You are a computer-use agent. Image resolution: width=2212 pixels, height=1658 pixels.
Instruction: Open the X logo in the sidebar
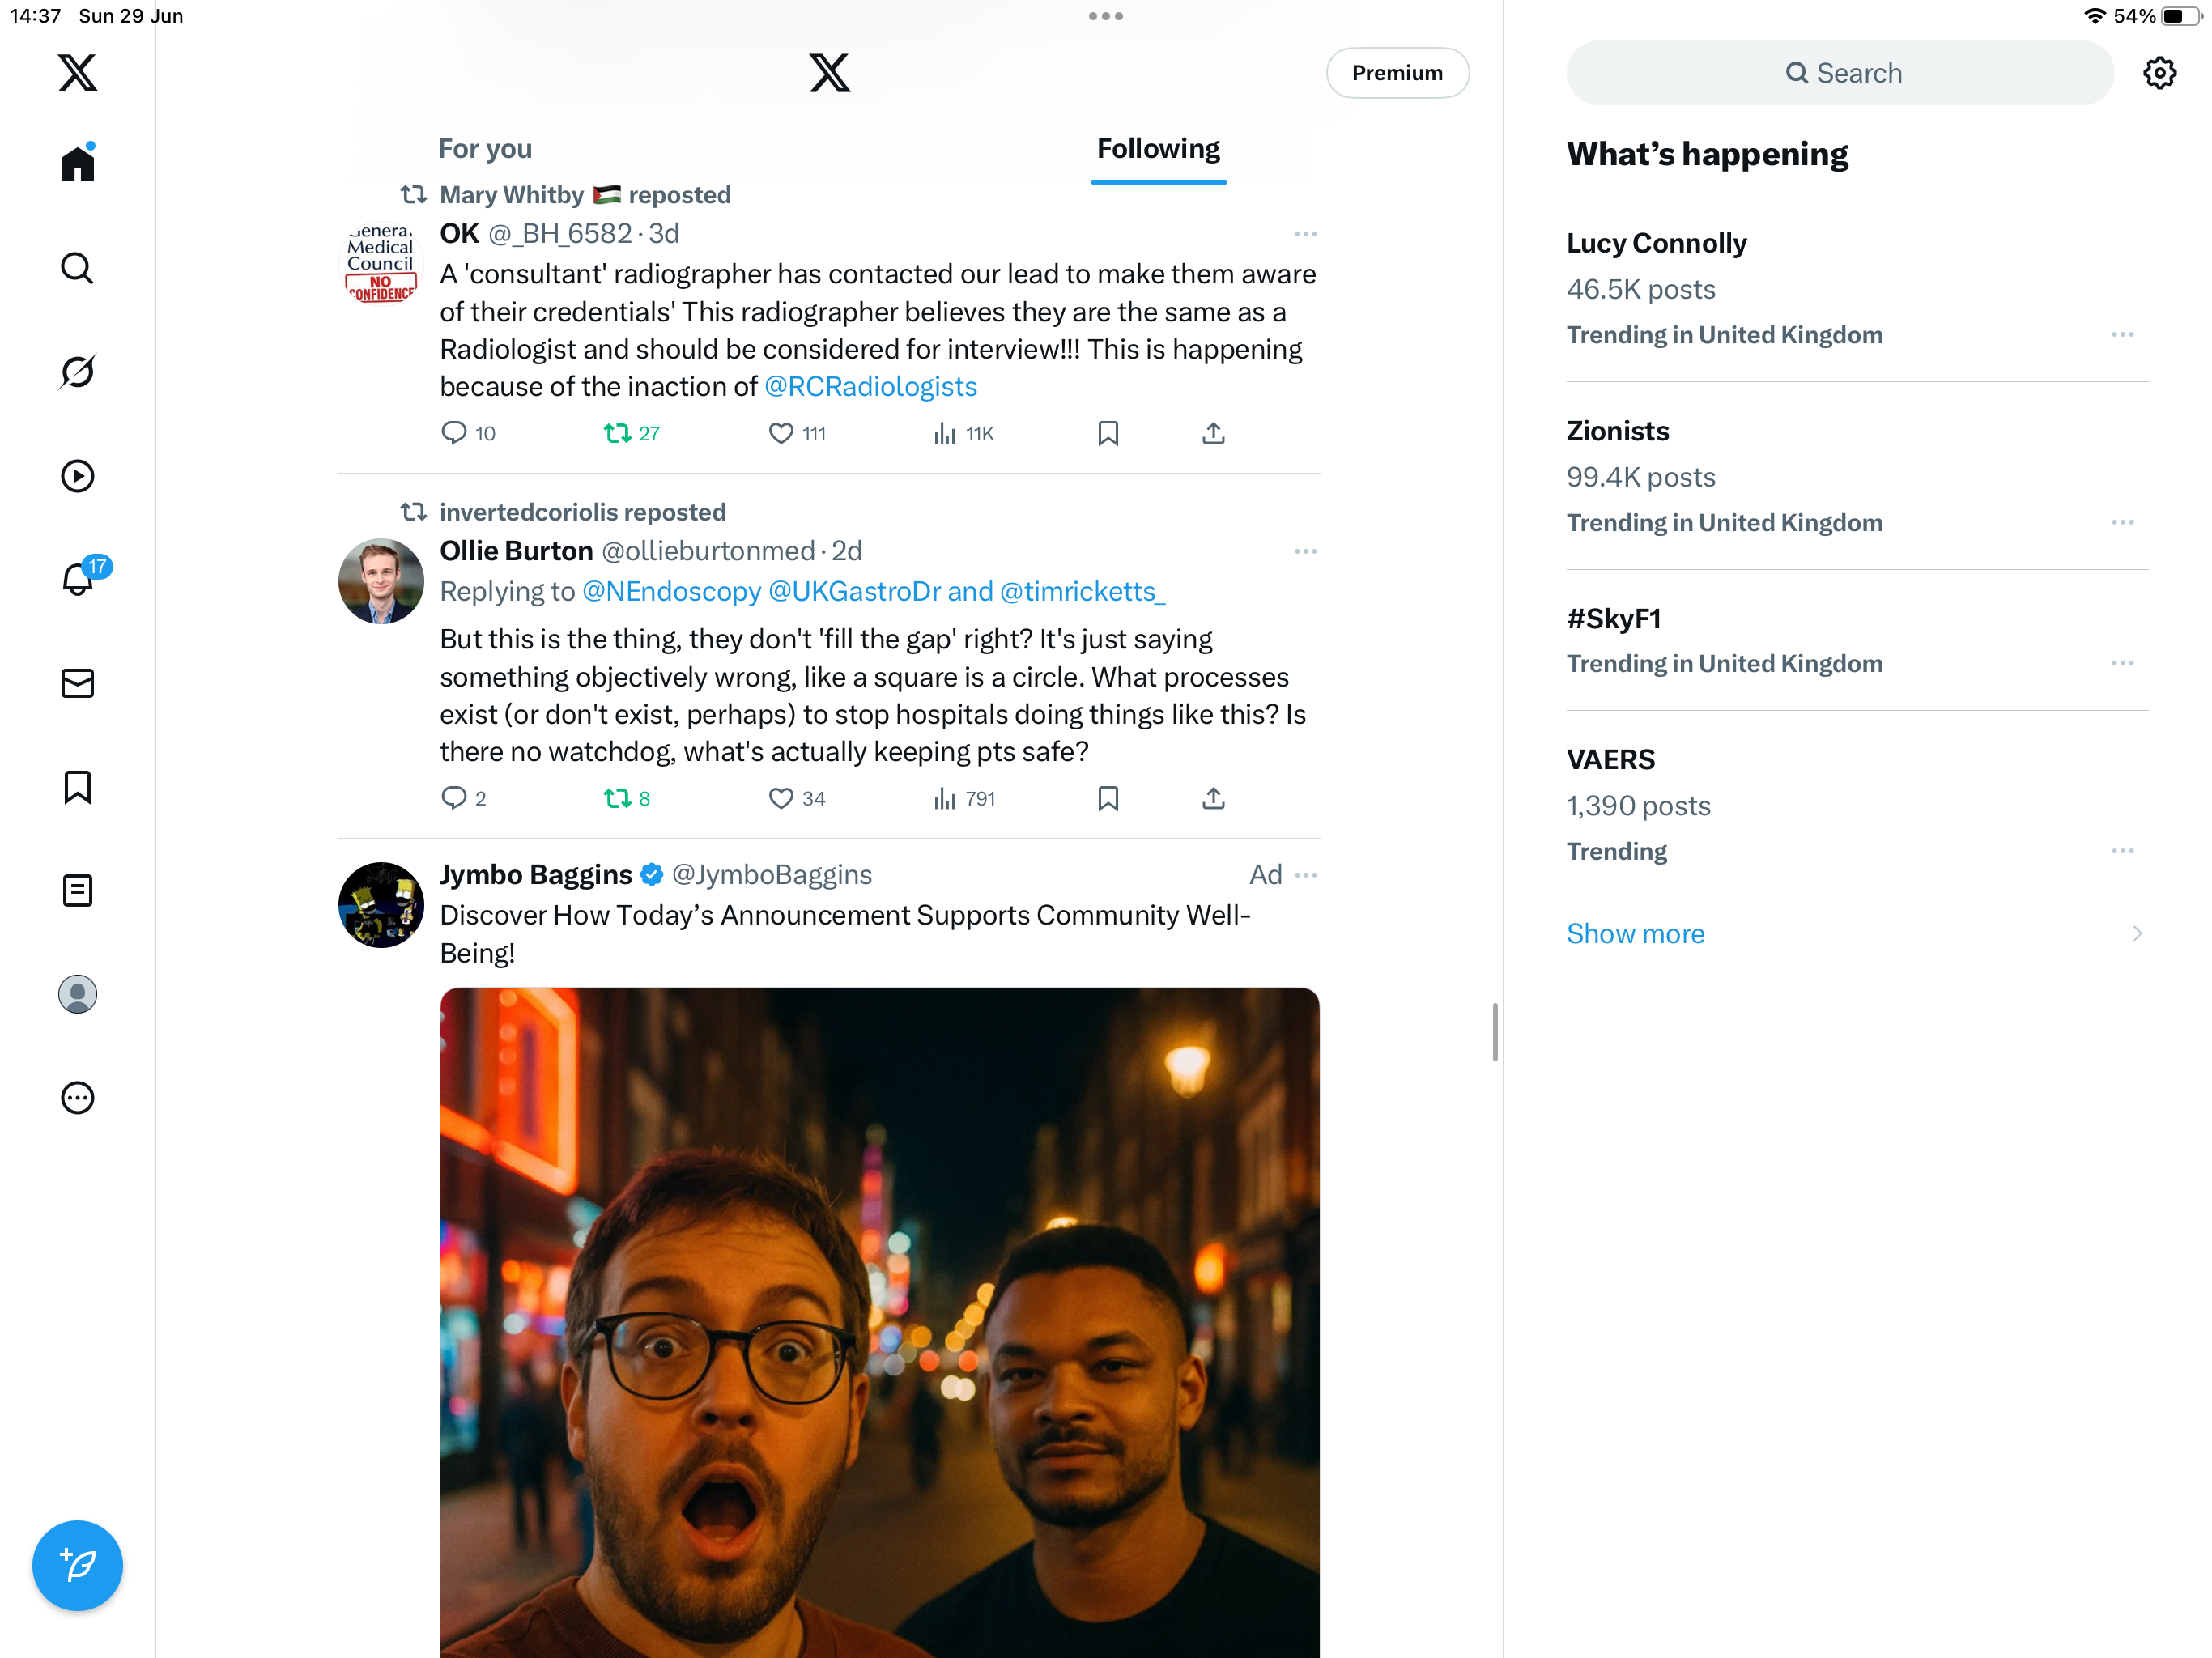(x=77, y=73)
